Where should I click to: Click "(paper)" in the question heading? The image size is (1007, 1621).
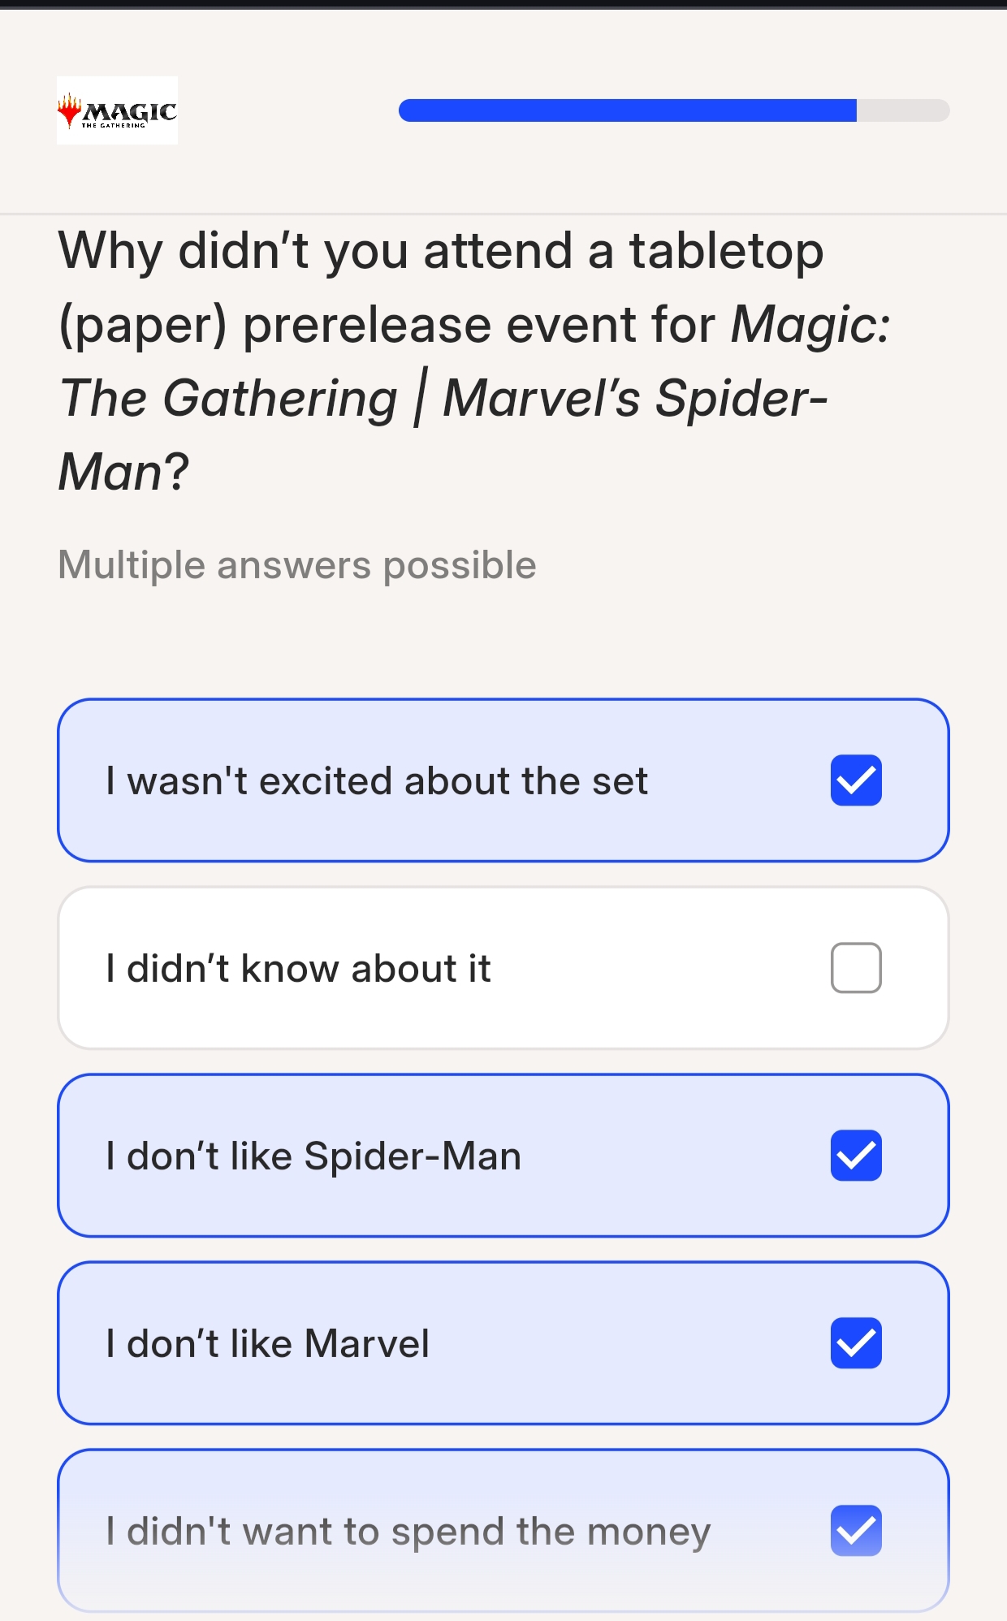coord(143,325)
